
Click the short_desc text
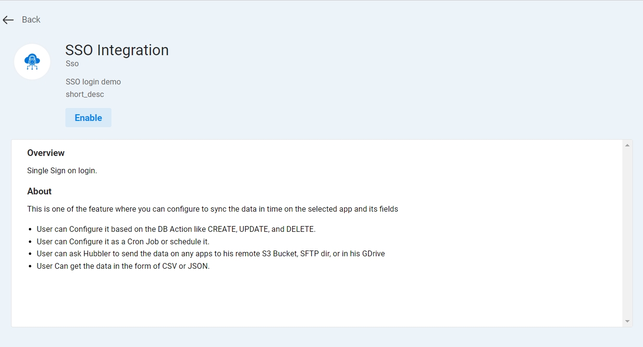click(85, 94)
